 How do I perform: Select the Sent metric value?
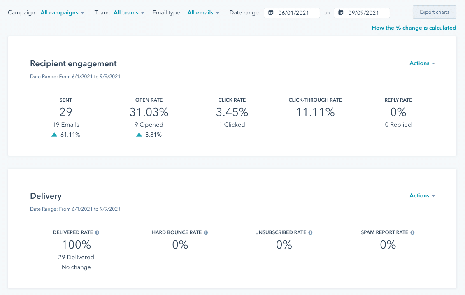click(65, 112)
